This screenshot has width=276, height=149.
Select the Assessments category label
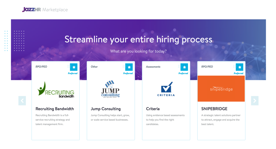tap(153, 67)
